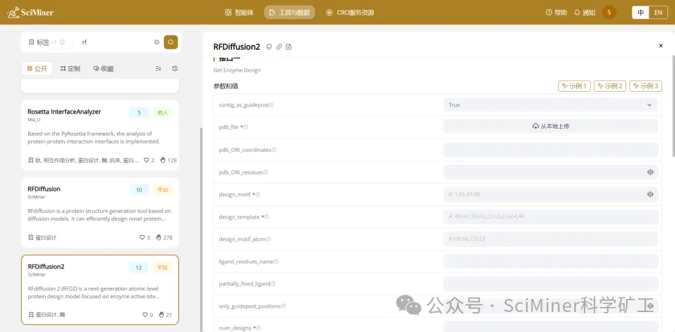Load 示例 3 example

(646, 86)
